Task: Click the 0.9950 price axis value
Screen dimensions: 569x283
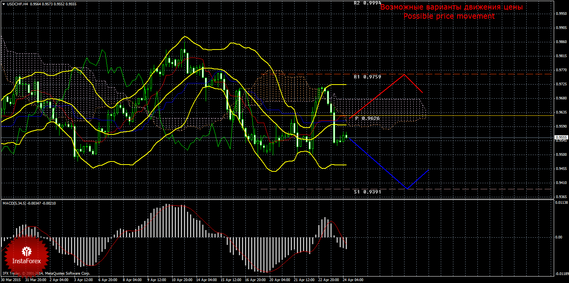Action: coord(560,14)
